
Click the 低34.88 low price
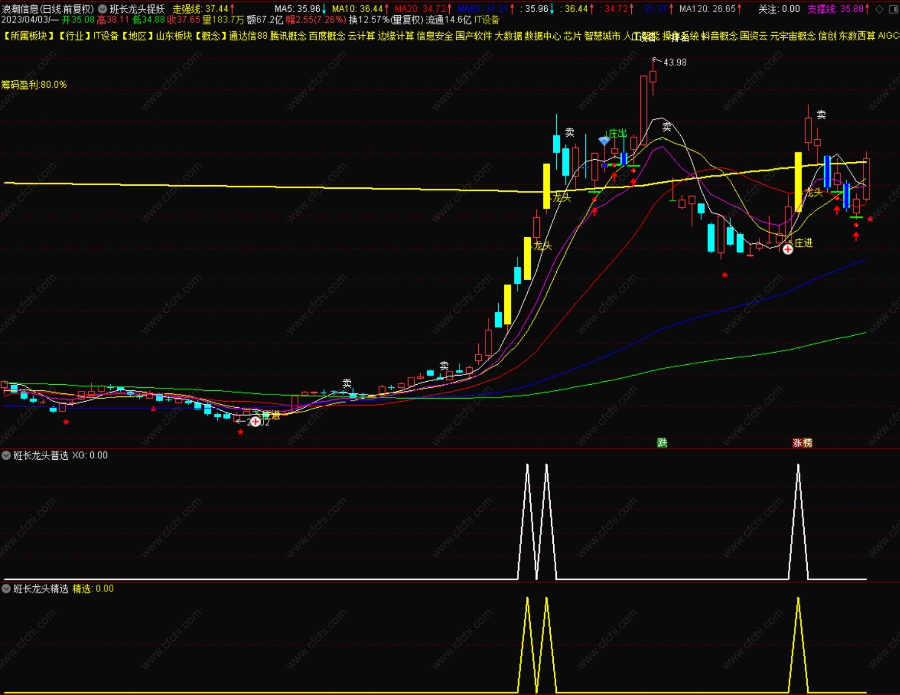148,20
